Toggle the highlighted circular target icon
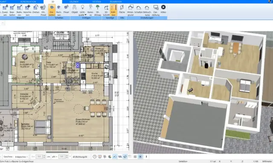Image resolution: width=273 pixels, height=163 pixels. point(140,157)
